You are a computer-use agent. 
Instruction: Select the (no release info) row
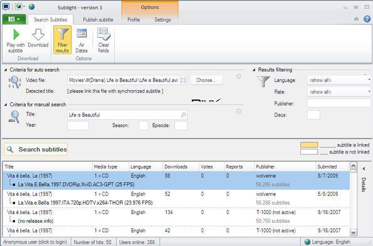[x=177, y=217]
